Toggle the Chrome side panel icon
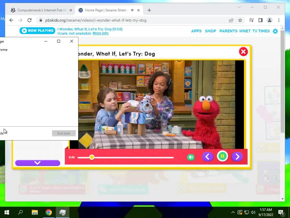The width and height of the screenshot is (290, 218). pyautogui.click(x=261, y=20)
